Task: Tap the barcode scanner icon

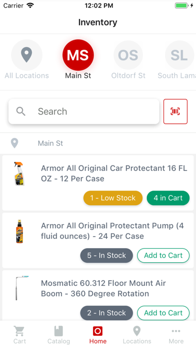Action: 175,111
